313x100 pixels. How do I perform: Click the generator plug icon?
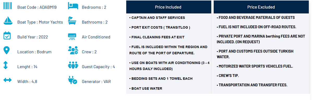(72, 80)
